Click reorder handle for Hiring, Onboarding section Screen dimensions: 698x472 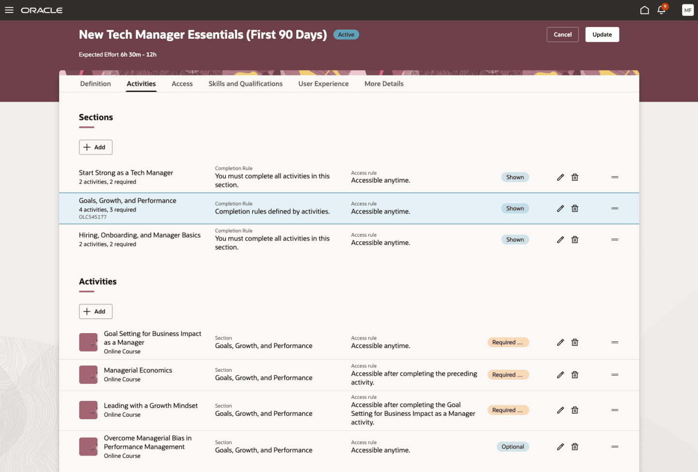[x=615, y=240]
